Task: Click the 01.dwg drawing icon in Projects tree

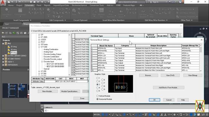Action: 9,46
